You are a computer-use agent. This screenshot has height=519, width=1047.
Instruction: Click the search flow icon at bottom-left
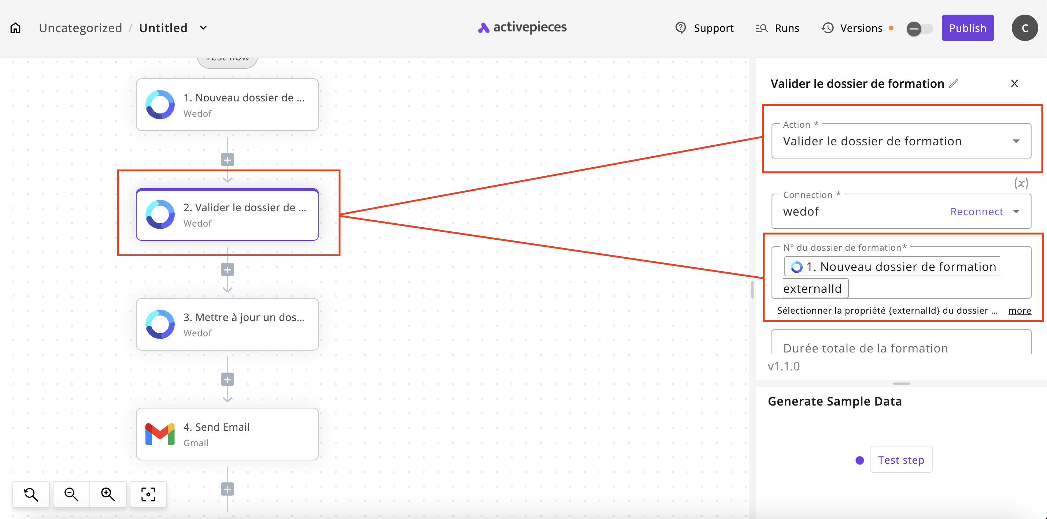31,494
